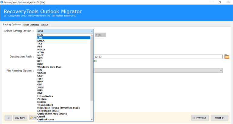Choose Maildir from the list
Viewport: 233px width, 124px height.
(64, 102)
